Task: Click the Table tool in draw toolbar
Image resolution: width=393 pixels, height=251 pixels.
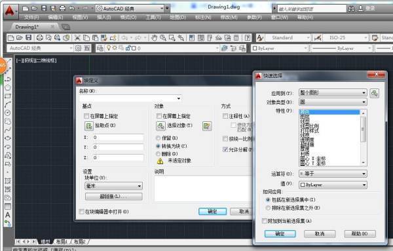Action: (8, 206)
